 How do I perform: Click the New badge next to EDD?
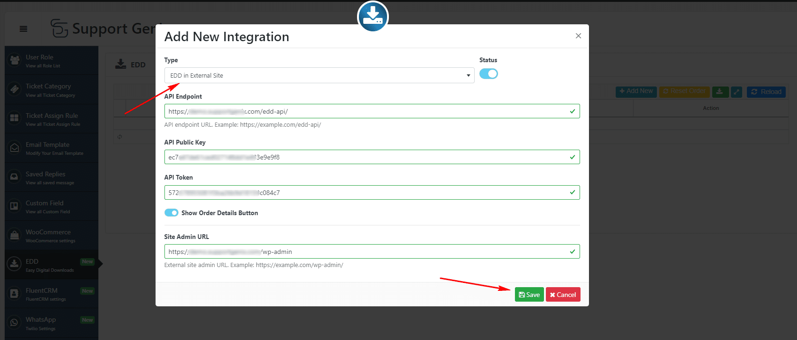(88, 262)
